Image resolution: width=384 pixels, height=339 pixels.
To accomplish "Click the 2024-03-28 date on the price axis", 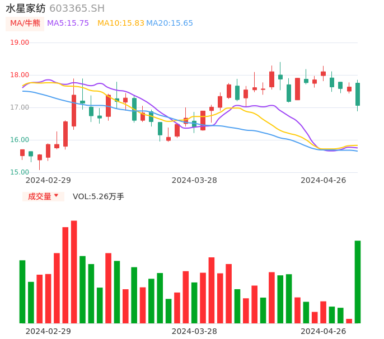I will 194,180.
